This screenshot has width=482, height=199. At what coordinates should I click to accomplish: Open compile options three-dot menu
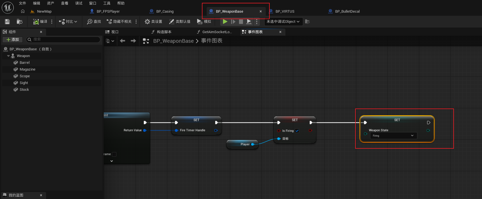pyautogui.click(x=52, y=22)
